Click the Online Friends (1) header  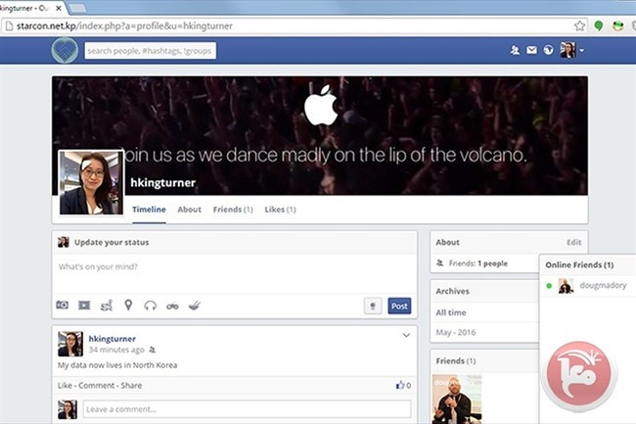point(579,265)
